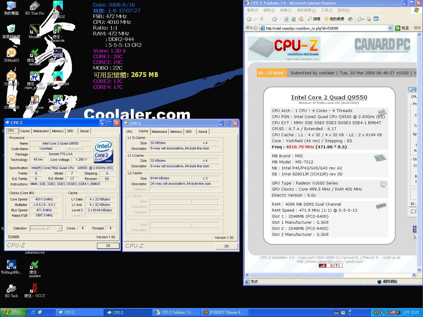Click the L2 Cache size 6144 KBytes
Image resolution: width=423 pixels, height=317 pixels.
point(170,178)
